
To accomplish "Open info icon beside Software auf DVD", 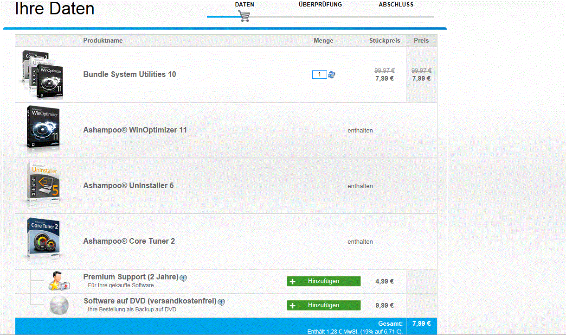I will pyautogui.click(x=221, y=302).
